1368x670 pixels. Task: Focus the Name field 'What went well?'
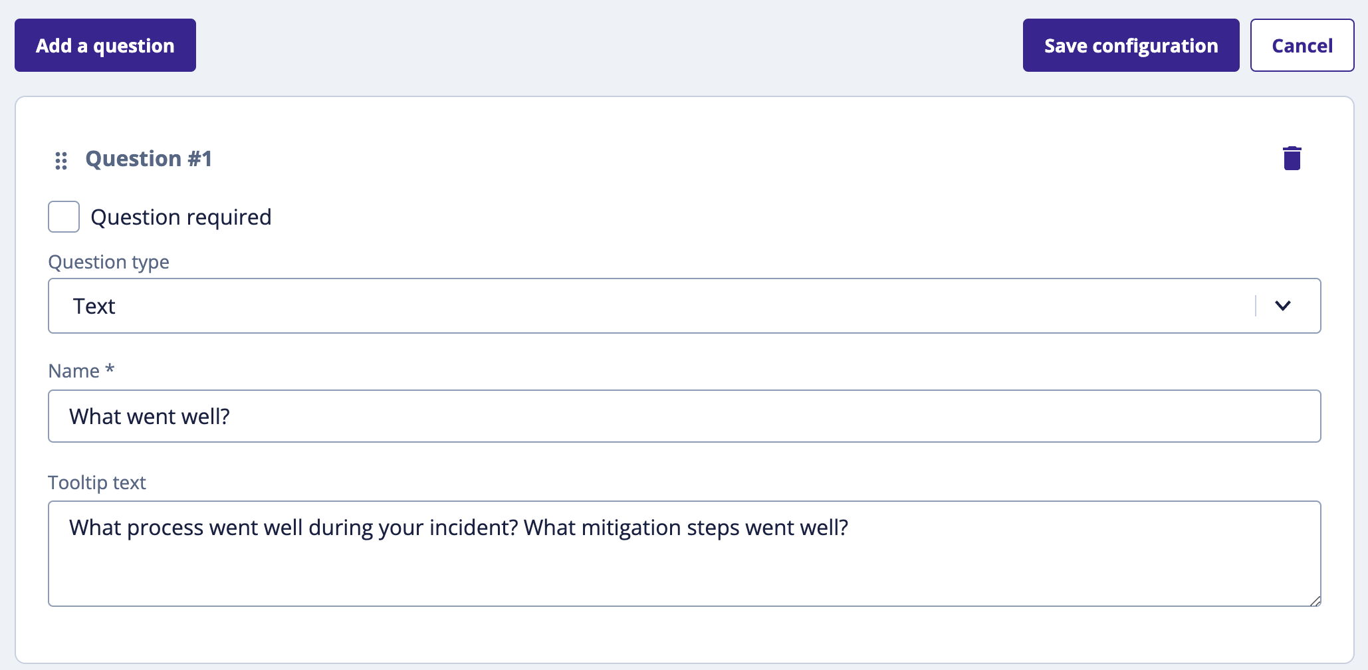684,416
